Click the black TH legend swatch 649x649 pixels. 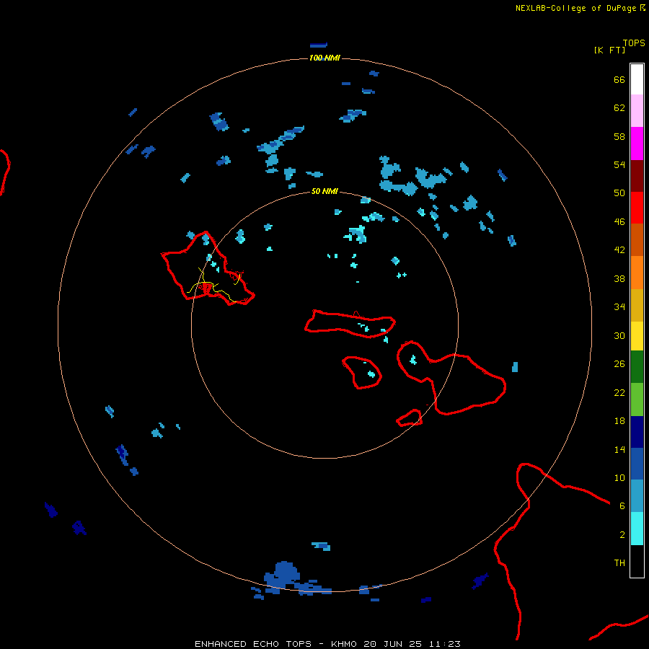(637, 561)
